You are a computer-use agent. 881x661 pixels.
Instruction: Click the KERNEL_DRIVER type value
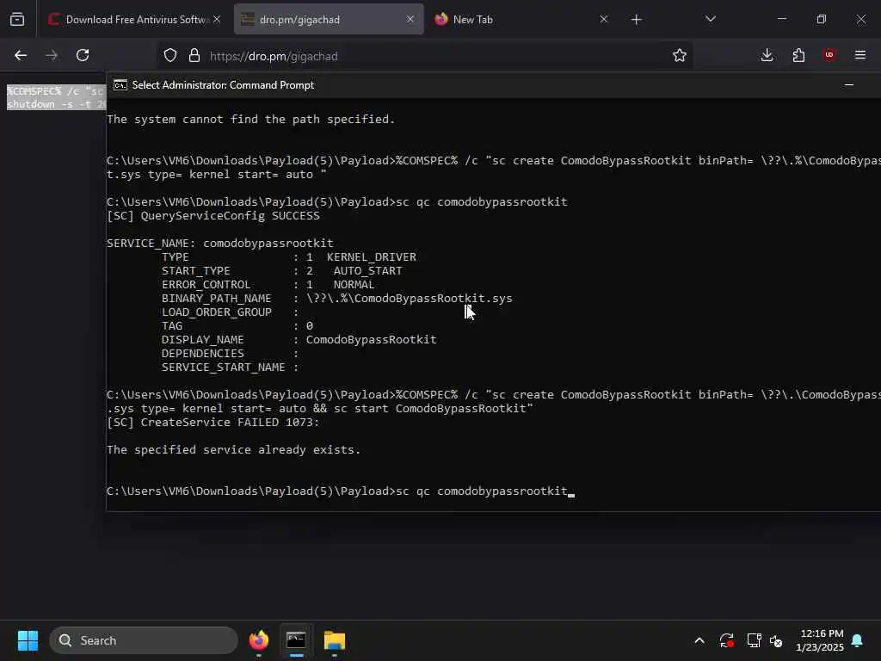point(372,257)
